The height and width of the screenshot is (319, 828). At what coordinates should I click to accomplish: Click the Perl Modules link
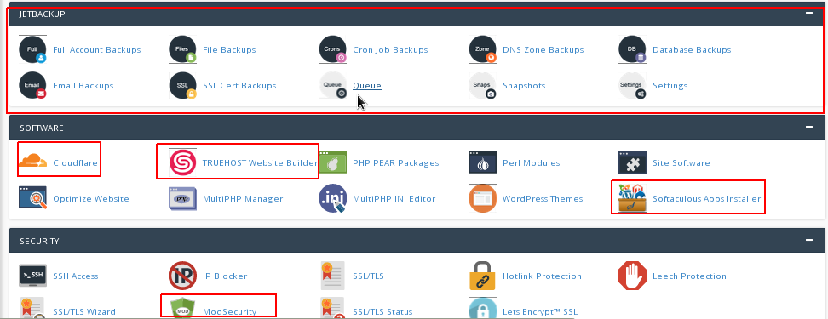point(532,162)
